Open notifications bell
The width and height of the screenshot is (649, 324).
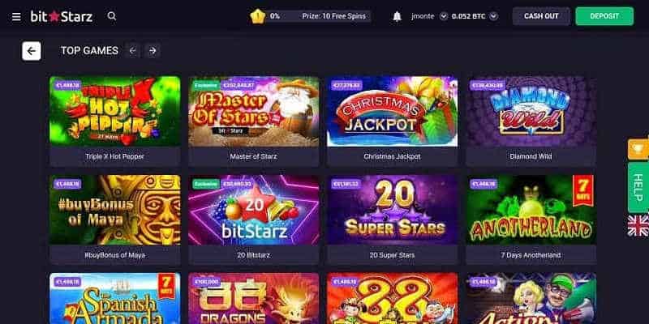pos(397,16)
